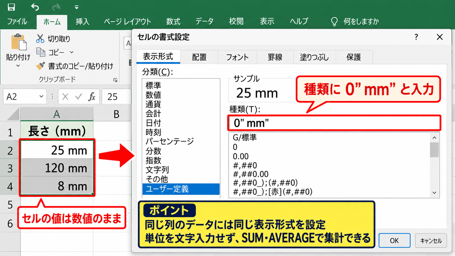455x256 pixels.
Task: Click cell A3 showing 120 mm
Action: (x=57, y=168)
